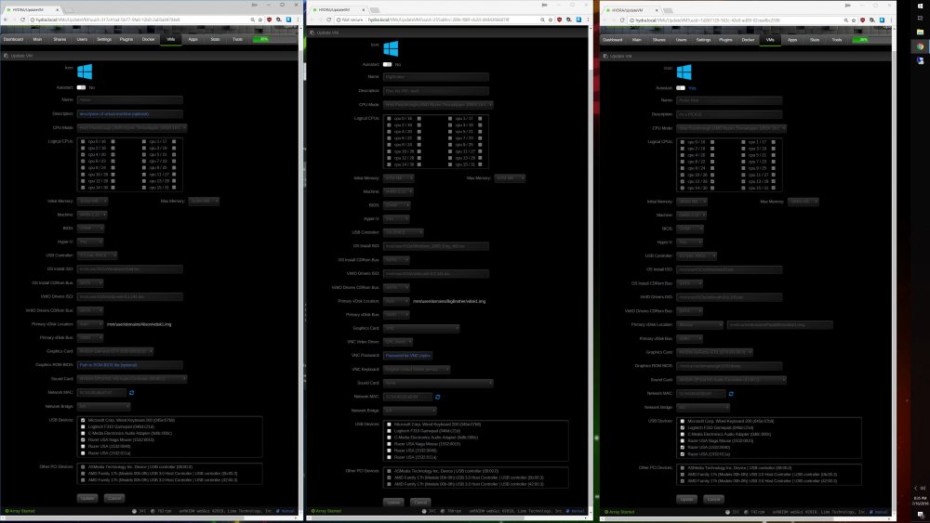The image size is (930, 523).
Task: Click the Cancel button in left window
Action: (x=114, y=498)
